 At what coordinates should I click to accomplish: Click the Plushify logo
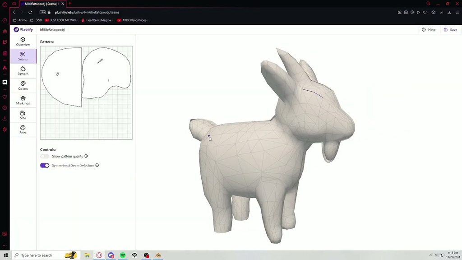coord(23,29)
